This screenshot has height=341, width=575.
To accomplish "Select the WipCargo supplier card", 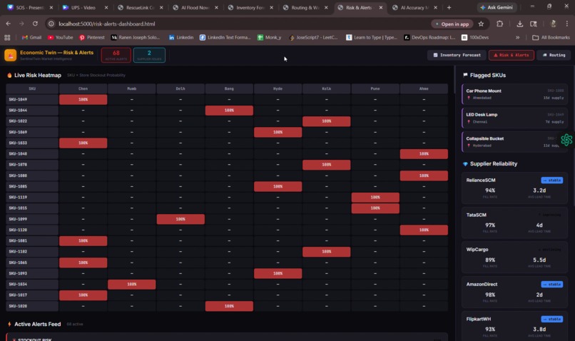I will pos(514,258).
